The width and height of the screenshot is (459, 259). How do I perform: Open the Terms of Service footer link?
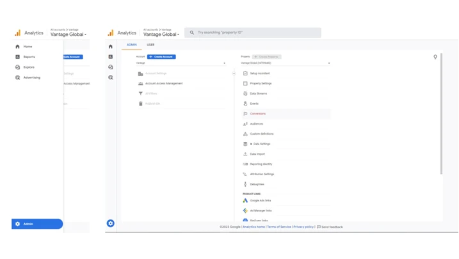click(279, 227)
